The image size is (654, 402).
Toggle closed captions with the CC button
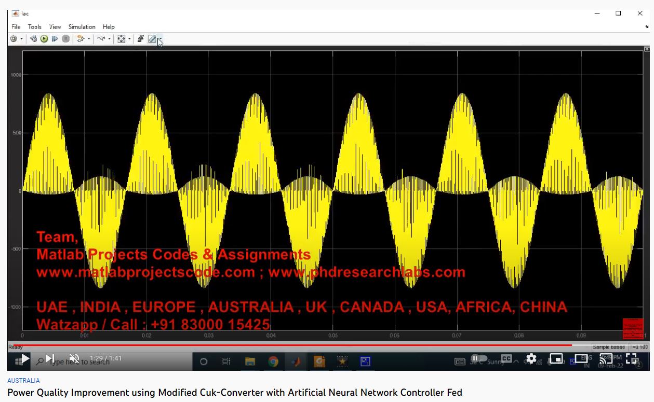[x=506, y=358]
